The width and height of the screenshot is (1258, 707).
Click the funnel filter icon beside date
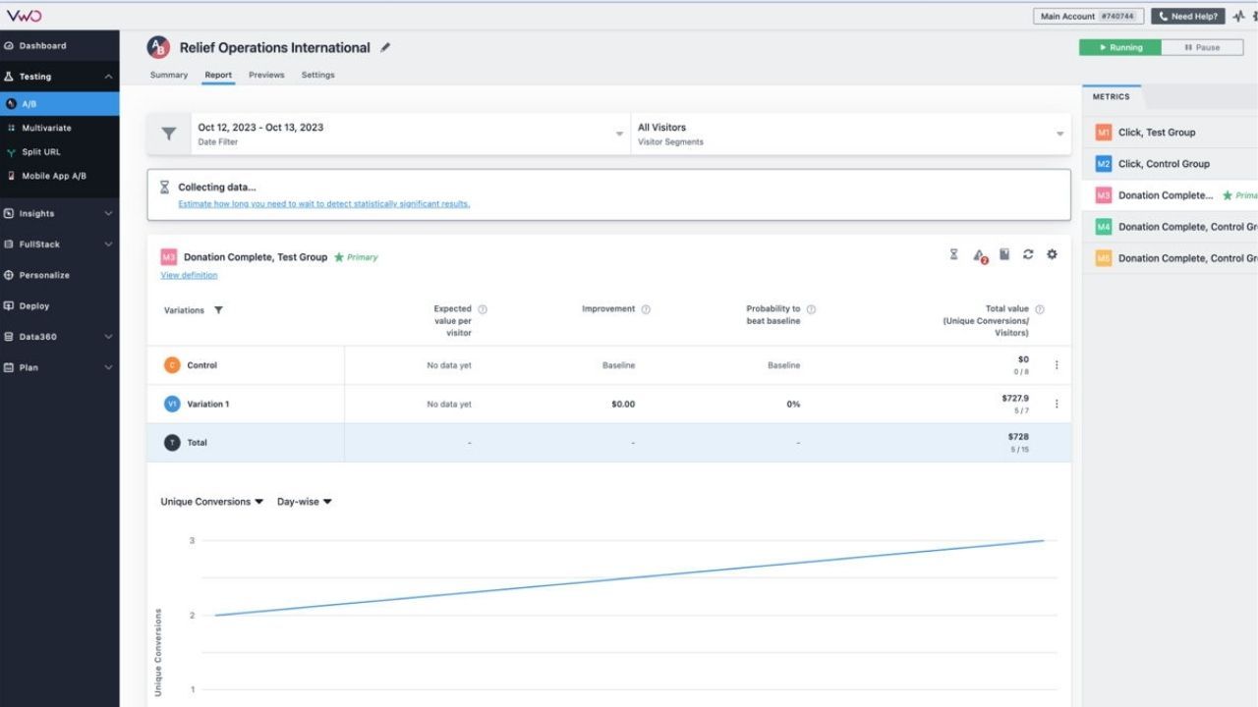[x=169, y=135]
